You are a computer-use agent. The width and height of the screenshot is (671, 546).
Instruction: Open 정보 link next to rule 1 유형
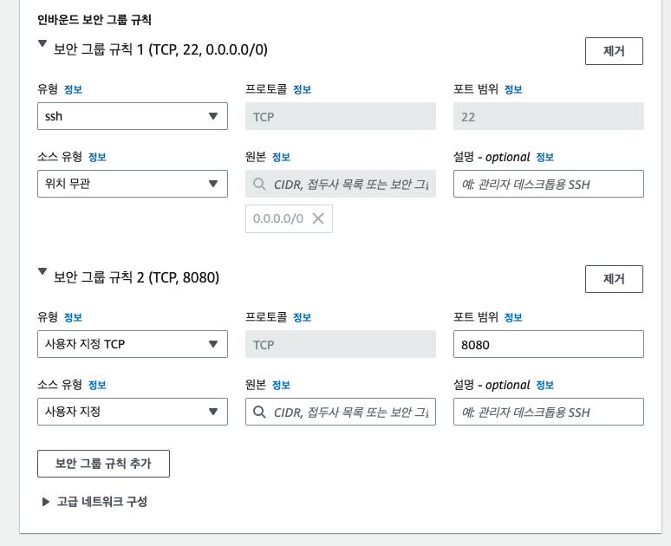pyautogui.click(x=73, y=89)
